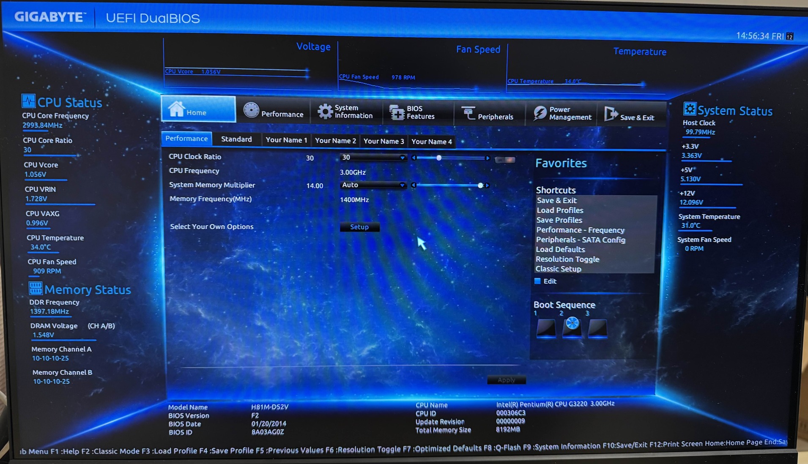Open the Your Name 4 tab
This screenshot has height=464, width=808.
pyautogui.click(x=432, y=142)
